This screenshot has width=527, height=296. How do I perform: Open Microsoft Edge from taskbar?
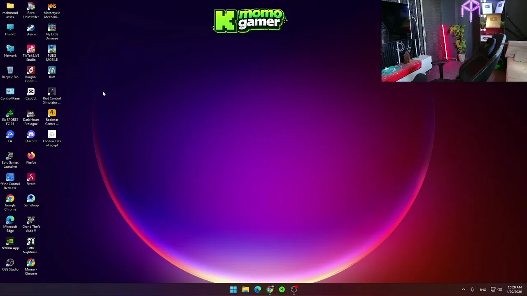(x=258, y=289)
